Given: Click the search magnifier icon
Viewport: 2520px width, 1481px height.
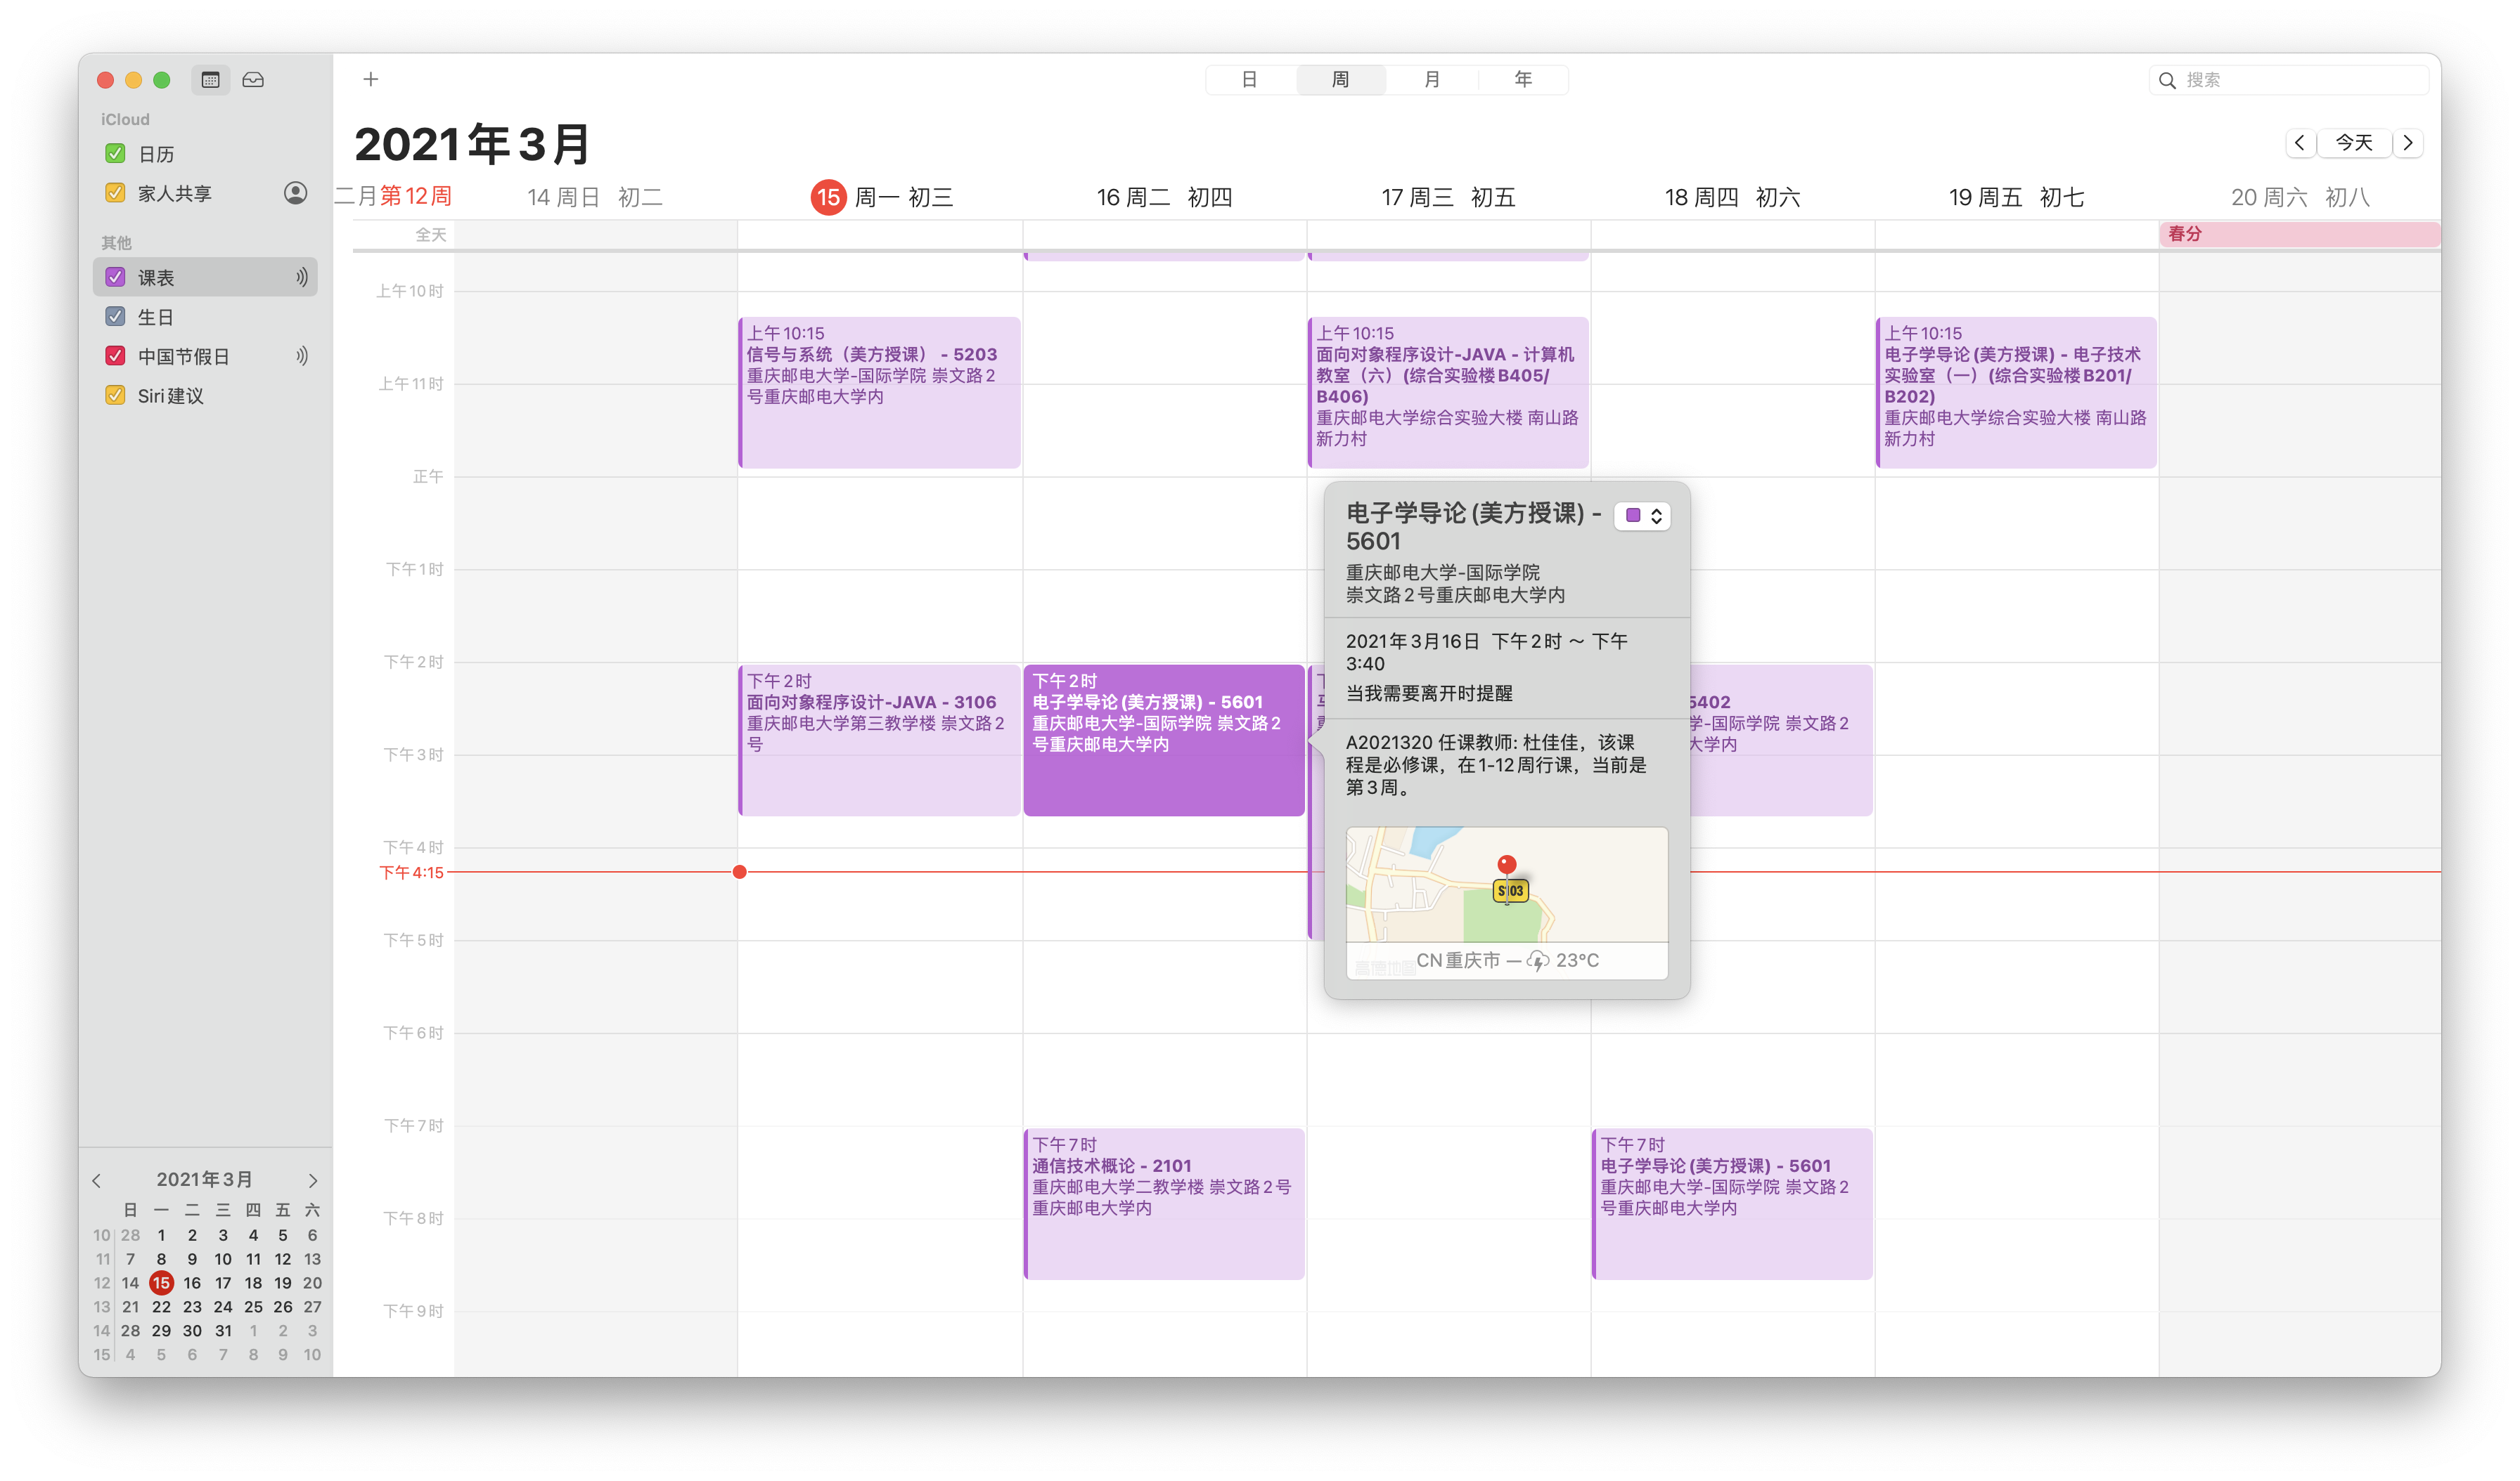Looking at the screenshot, I should click(2167, 80).
